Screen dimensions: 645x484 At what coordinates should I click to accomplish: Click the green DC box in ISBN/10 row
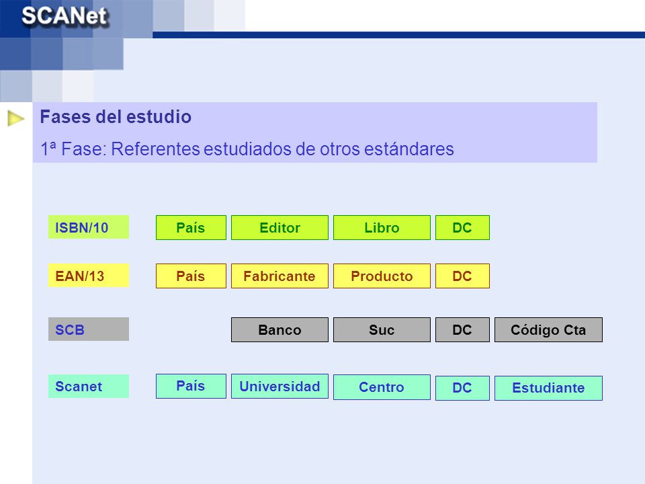tap(462, 227)
